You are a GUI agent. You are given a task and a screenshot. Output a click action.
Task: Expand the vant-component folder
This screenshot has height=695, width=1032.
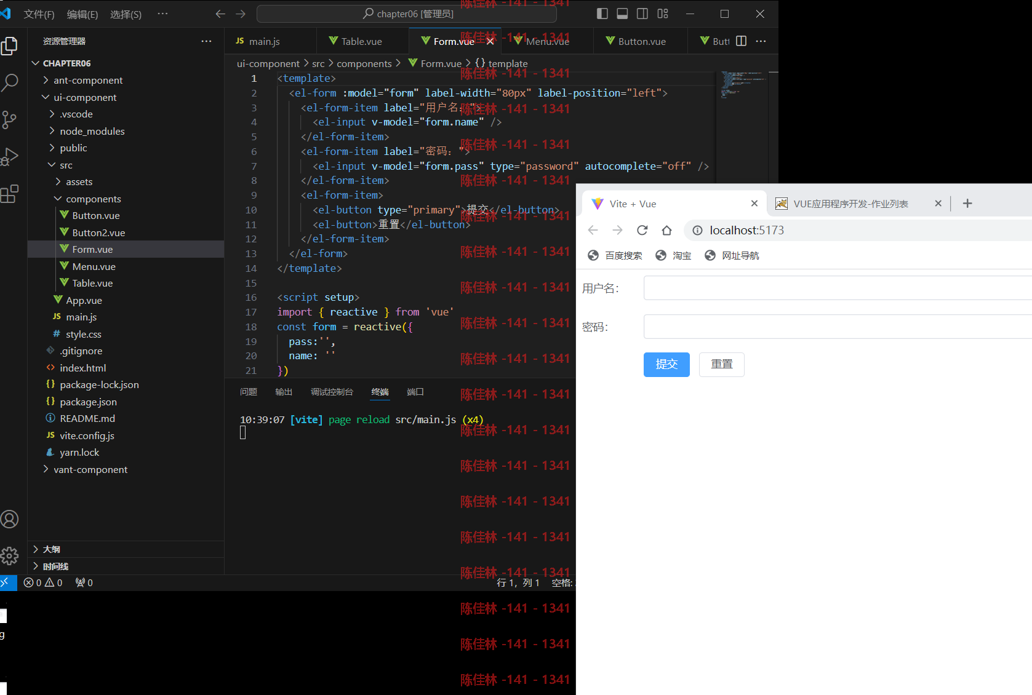point(90,469)
